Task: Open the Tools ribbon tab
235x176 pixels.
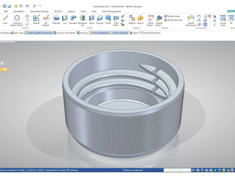Action: coord(83,11)
